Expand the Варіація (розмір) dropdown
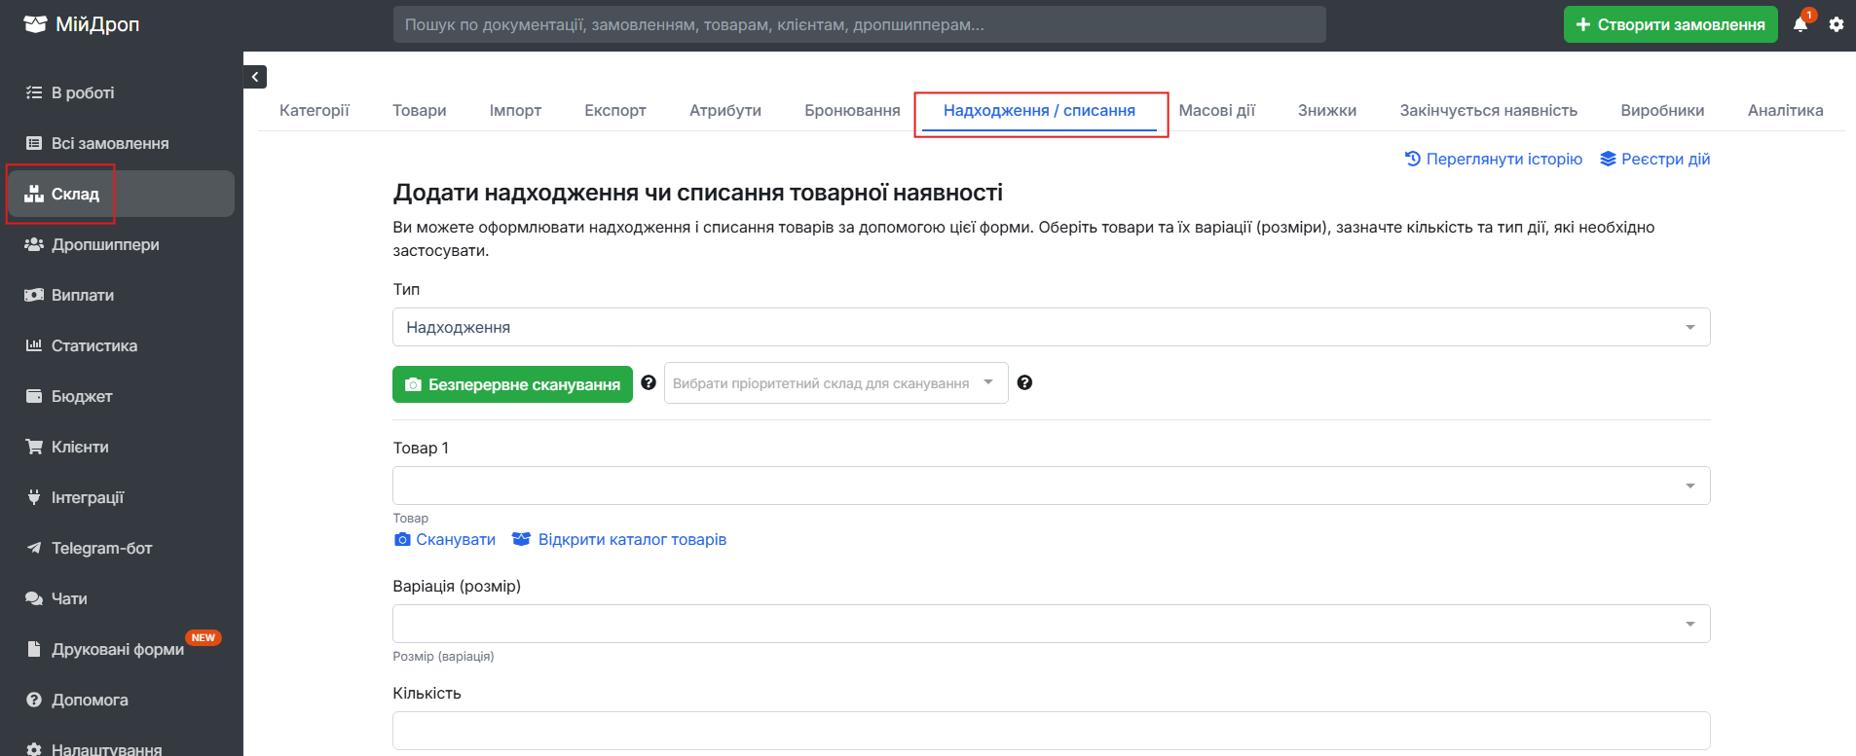The image size is (1856, 756). pyautogui.click(x=1052, y=624)
